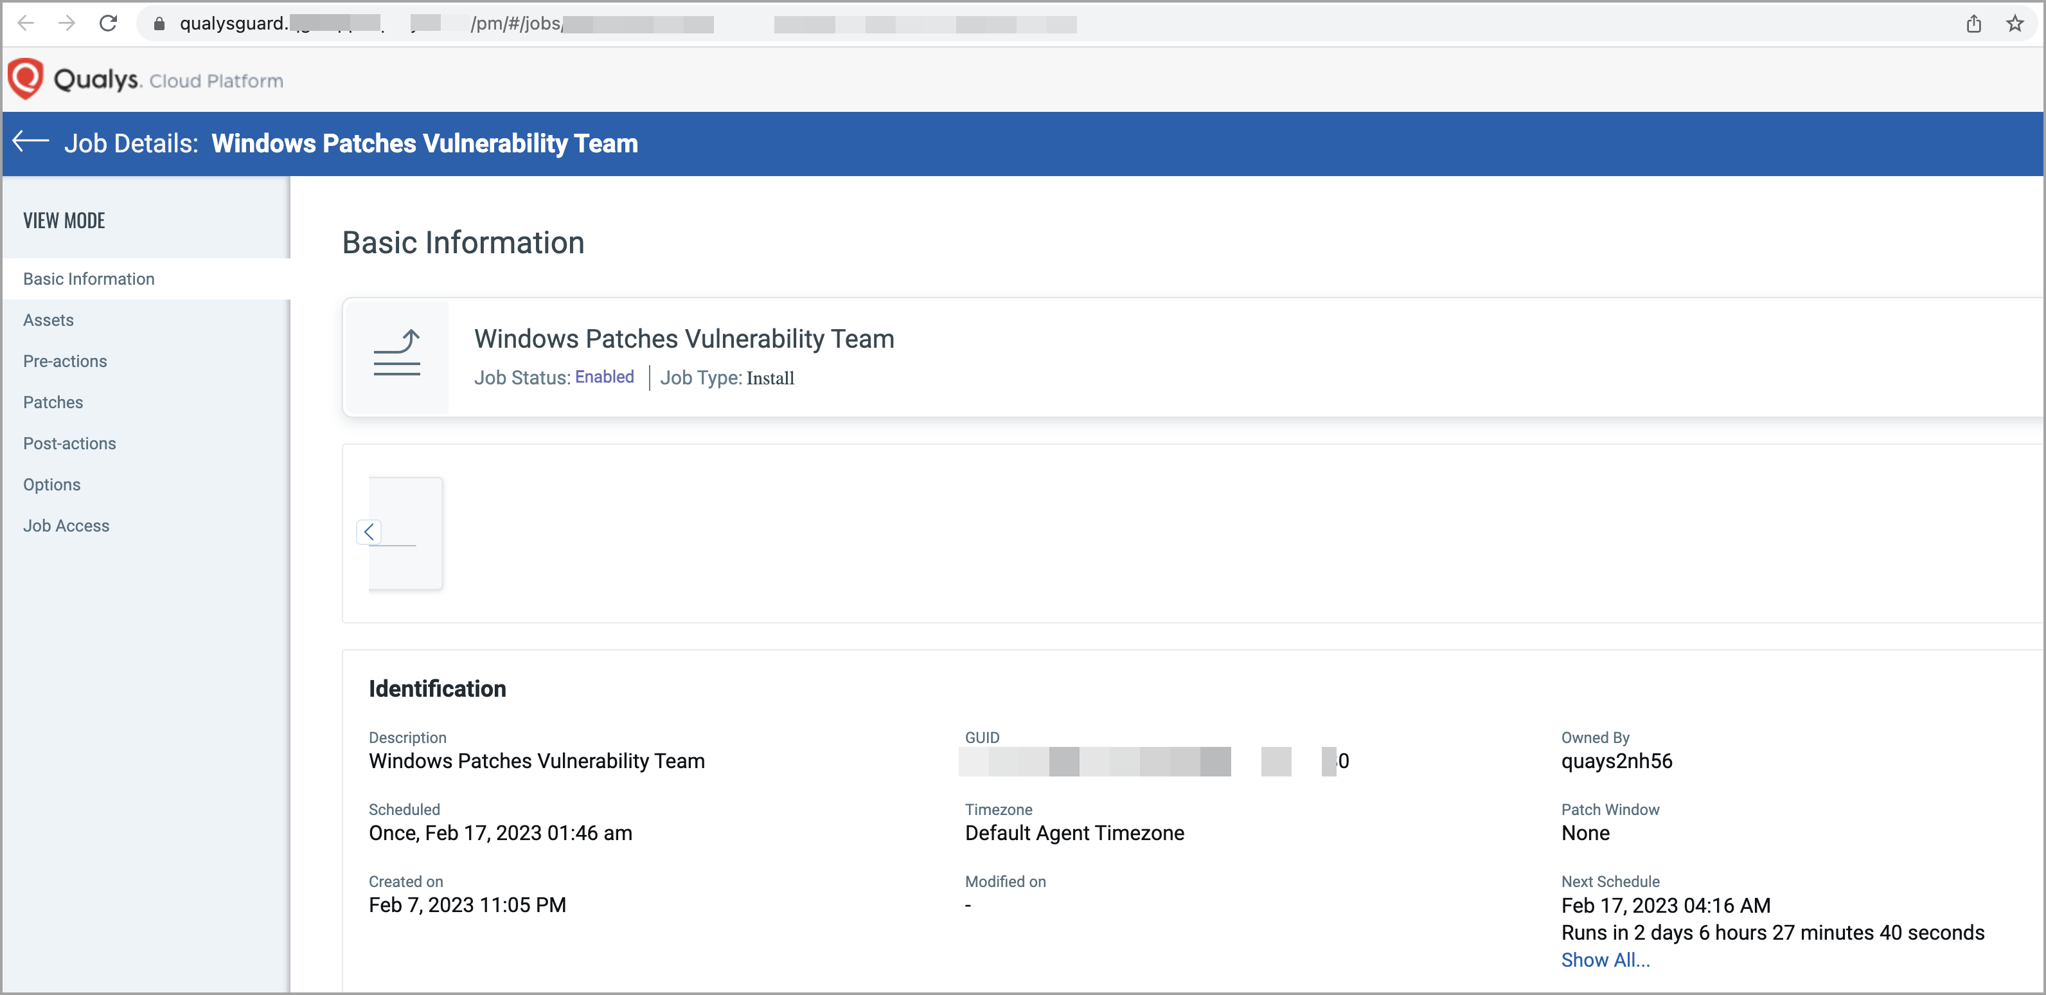
Task: Switch to the Assets view mode
Action: 48,319
